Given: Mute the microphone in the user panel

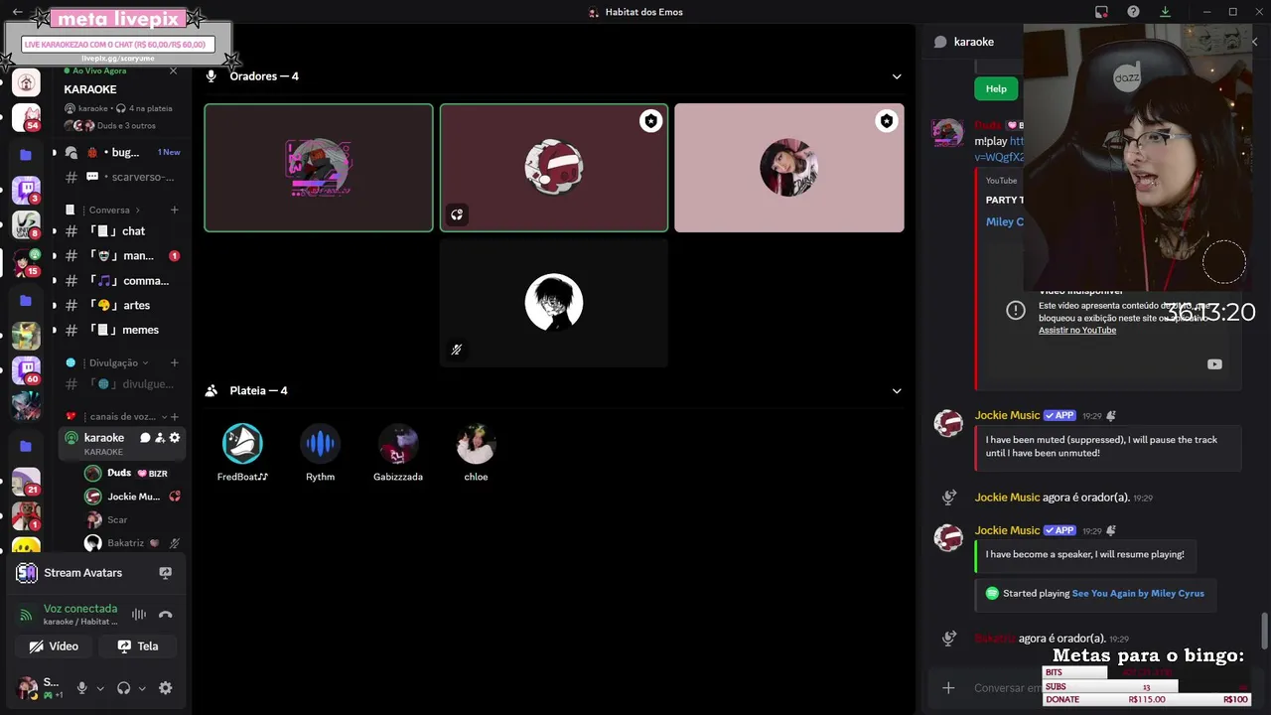Looking at the screenshot, I should [82, 688].
